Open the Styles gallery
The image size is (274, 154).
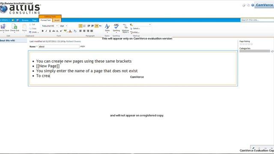pos(107,28)
